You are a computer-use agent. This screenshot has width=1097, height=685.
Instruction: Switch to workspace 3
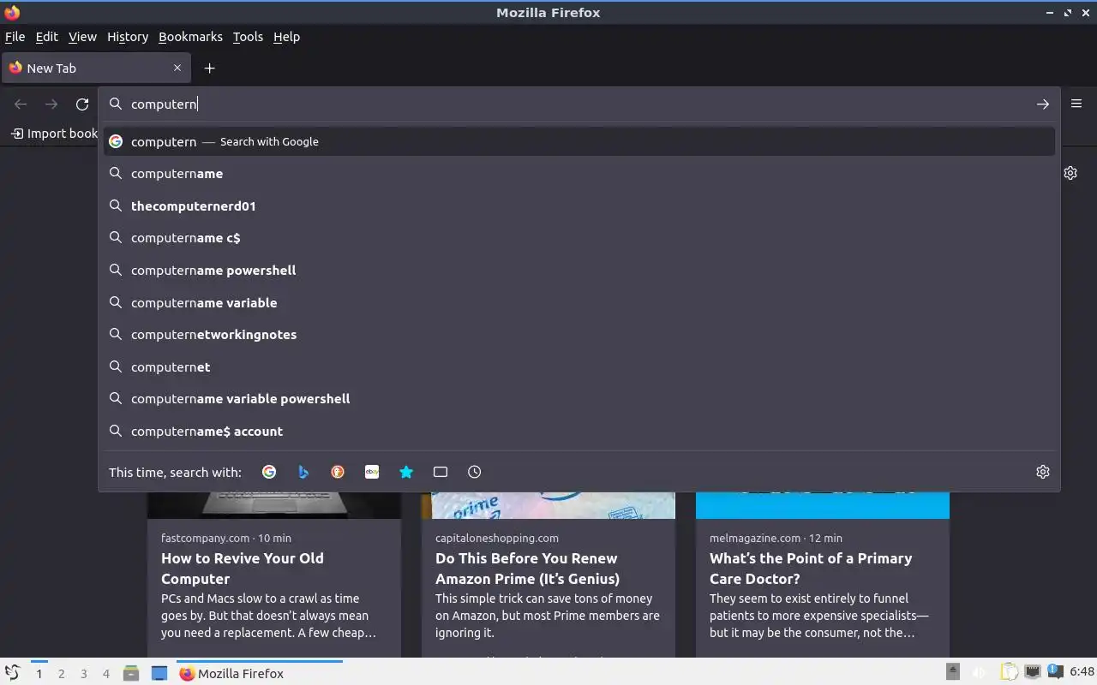[83, 674]
